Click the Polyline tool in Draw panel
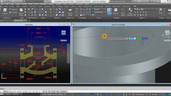The image size is (171, 96). coord(40,9)
